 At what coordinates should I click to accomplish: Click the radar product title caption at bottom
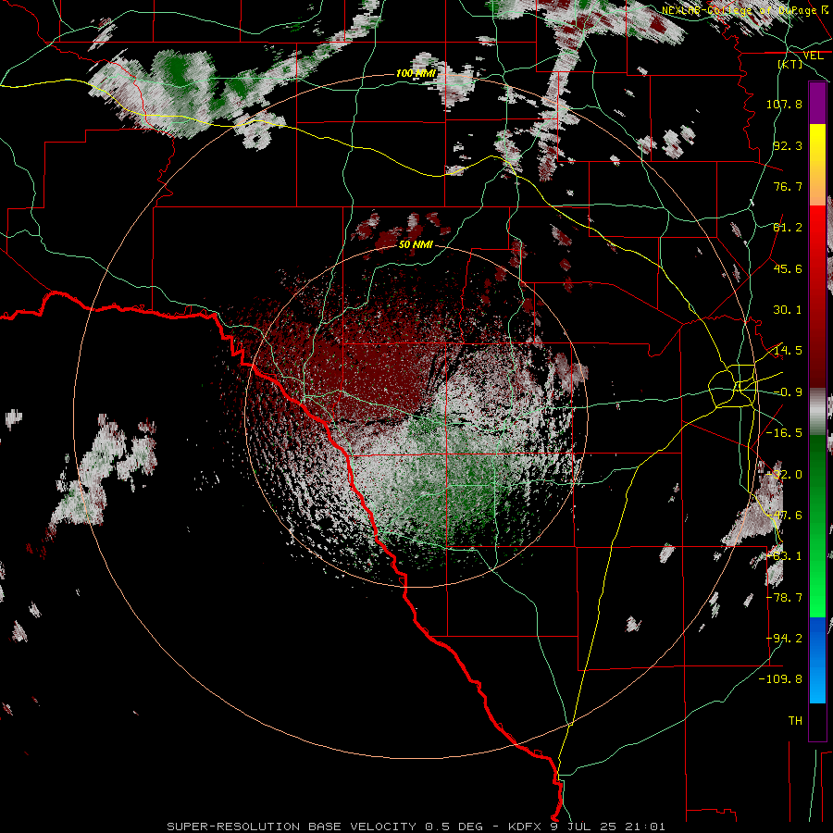[416, 827]
